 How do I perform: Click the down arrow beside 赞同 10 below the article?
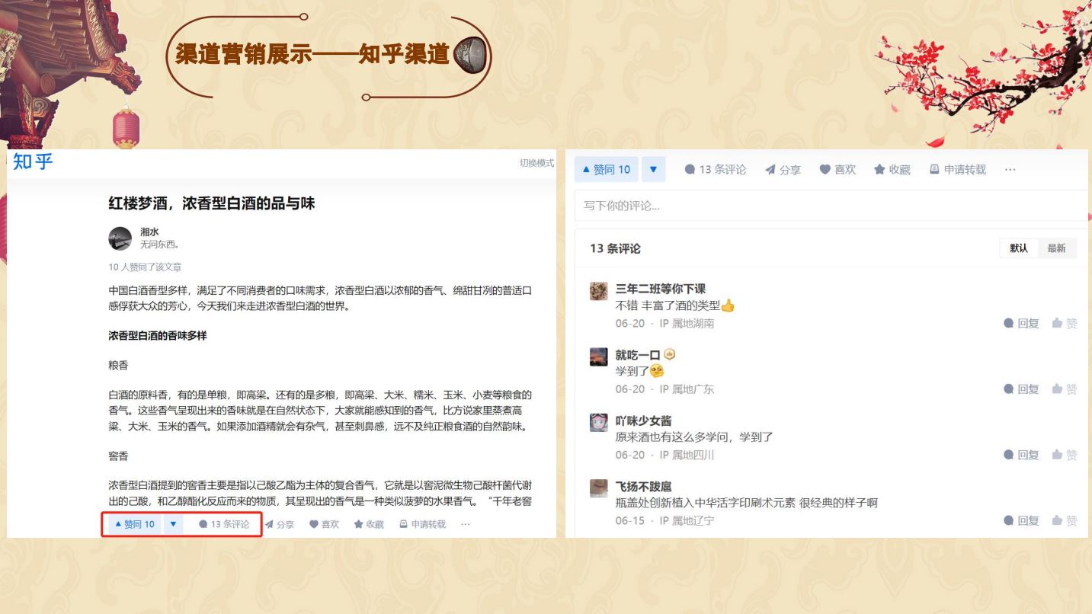[x=173, y=524]
